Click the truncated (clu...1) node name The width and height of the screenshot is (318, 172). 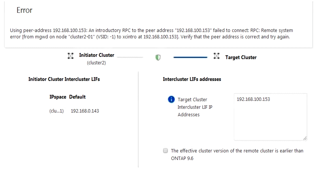[x=56, y=111]
